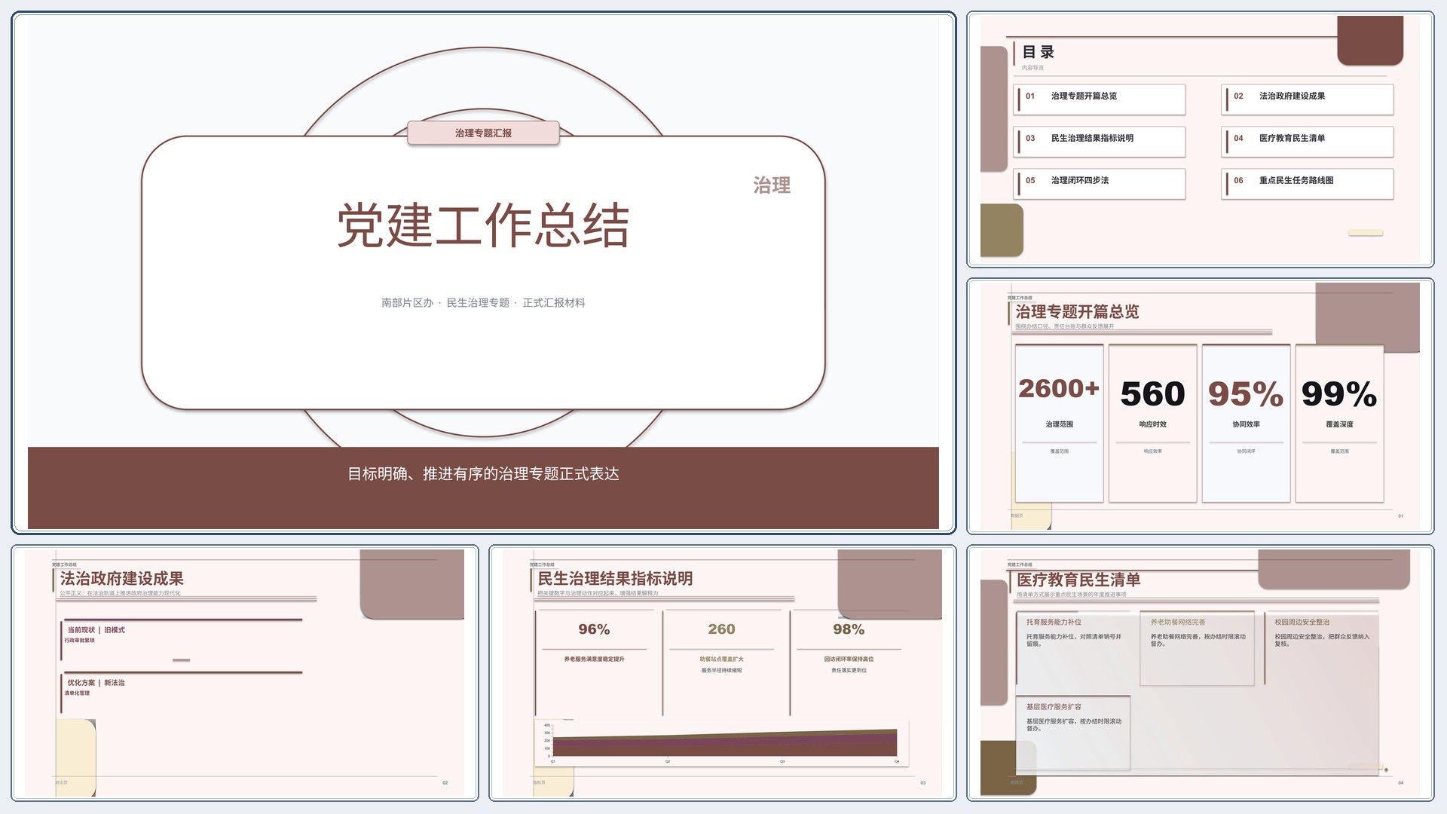
Task: Click the 校园周边安全整治 list card
Action: (x=1322, y=648)
